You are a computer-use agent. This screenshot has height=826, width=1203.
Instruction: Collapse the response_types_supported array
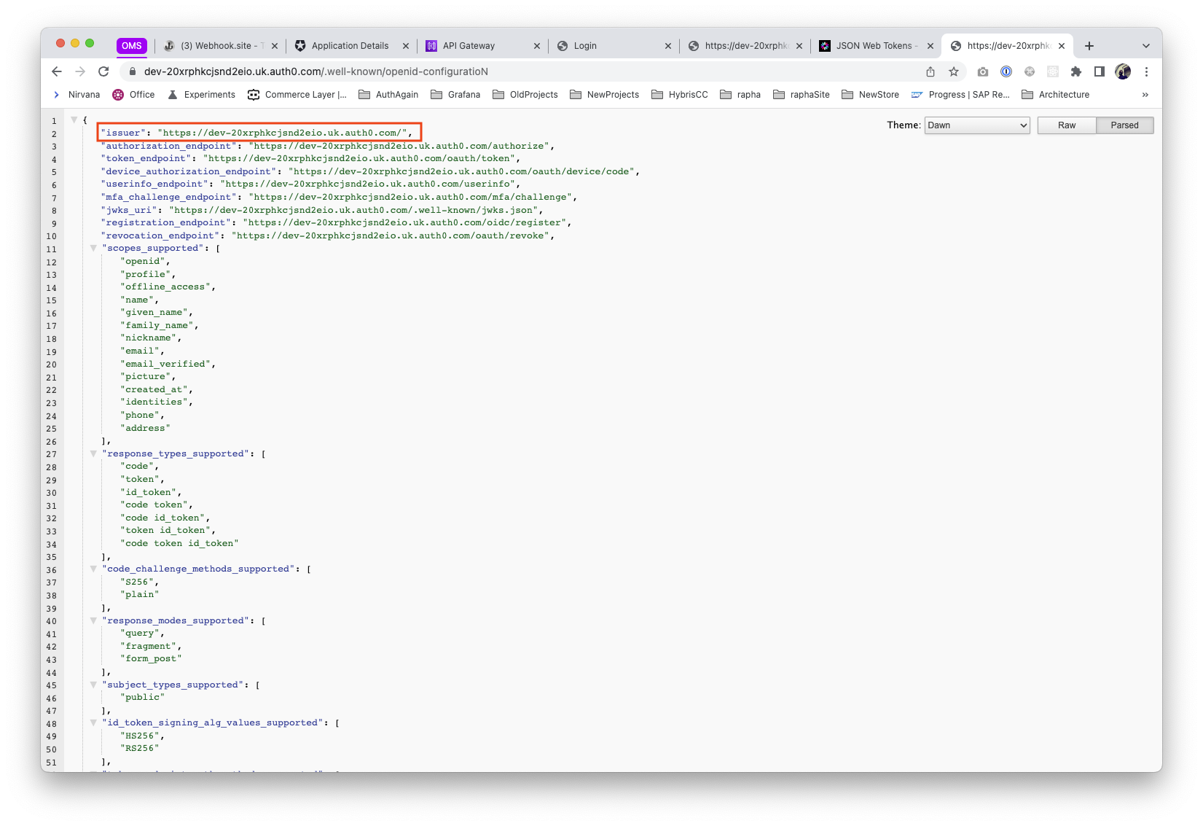[x=93, y=453]
